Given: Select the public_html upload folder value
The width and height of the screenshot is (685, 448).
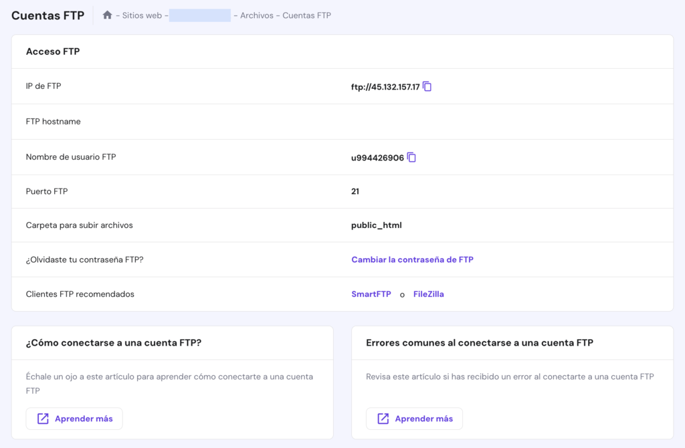Looking at the screenshot, I should click(375, 225).
